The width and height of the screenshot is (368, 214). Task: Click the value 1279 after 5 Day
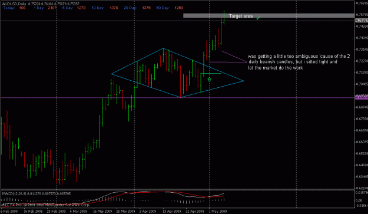(81, 8)
